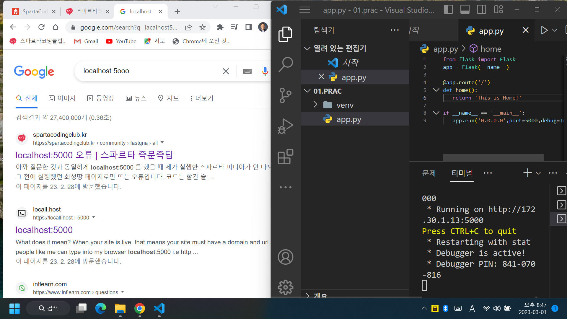
Task: Show additional views ellipsis in activity bar
Action: tap(285, 187)
